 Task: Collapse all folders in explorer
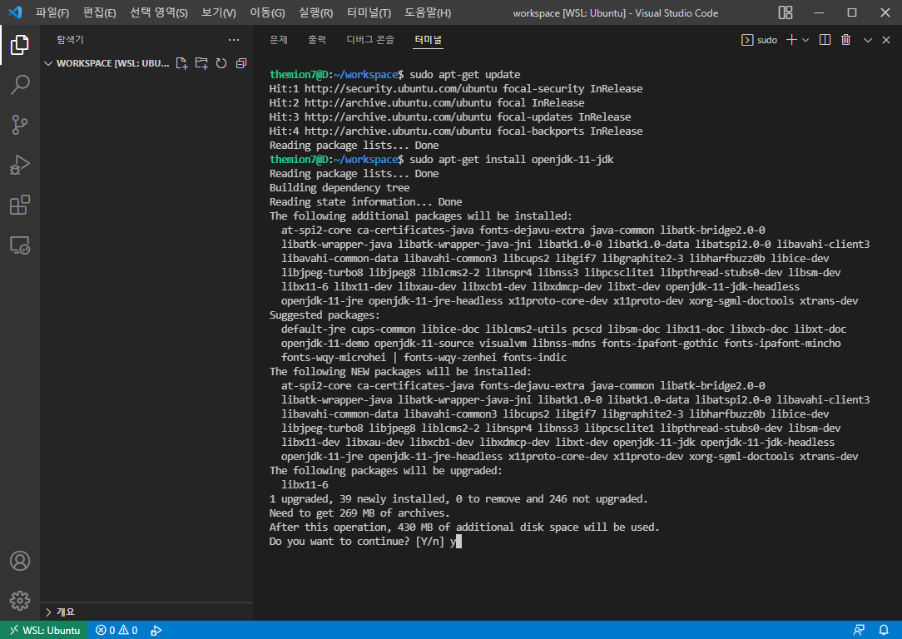click(x=241, y=63)
